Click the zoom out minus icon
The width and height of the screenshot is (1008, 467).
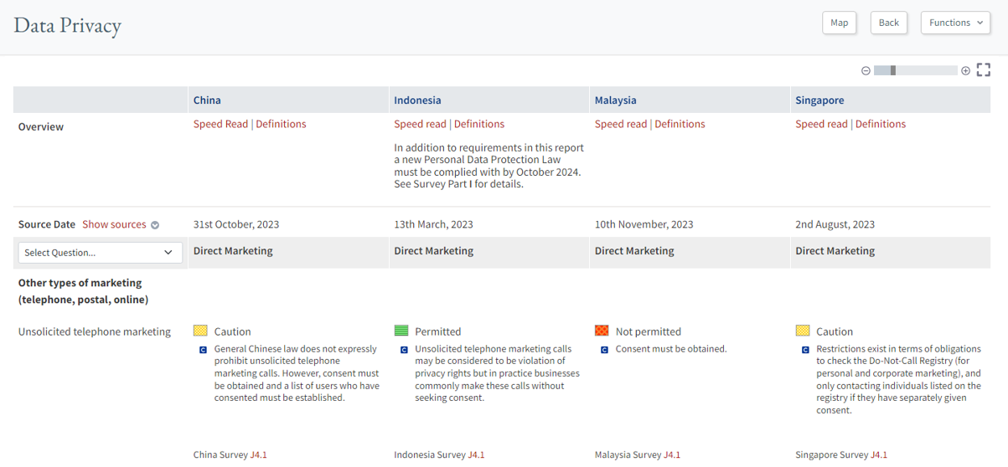pos(866,71)
